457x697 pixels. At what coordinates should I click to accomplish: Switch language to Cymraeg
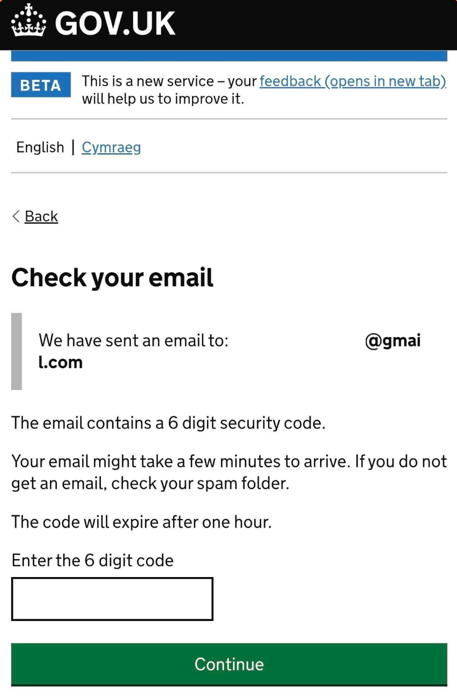[x=111, y=147]
